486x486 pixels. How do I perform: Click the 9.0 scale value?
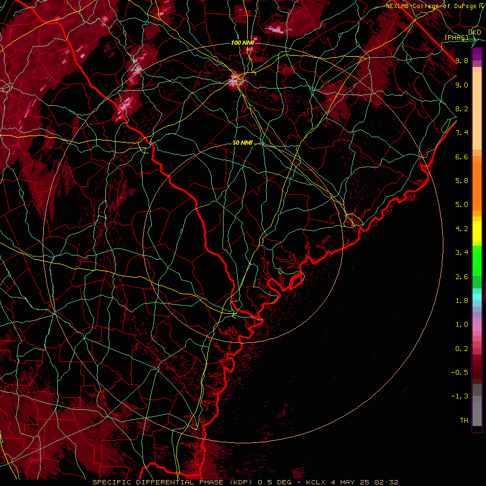[x=462, y=85]
